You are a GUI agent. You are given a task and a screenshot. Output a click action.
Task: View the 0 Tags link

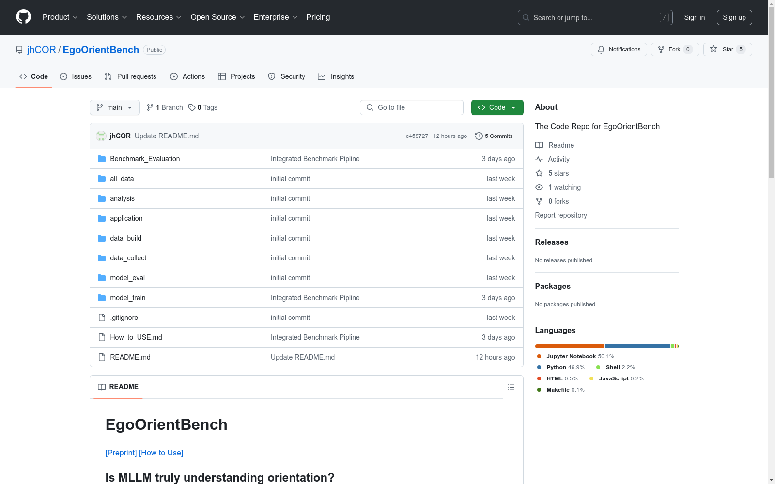pos(203,107)
